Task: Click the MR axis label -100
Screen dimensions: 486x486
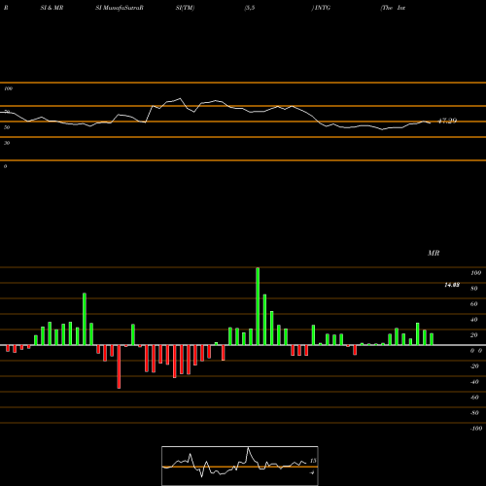Action: coord(476,429)
